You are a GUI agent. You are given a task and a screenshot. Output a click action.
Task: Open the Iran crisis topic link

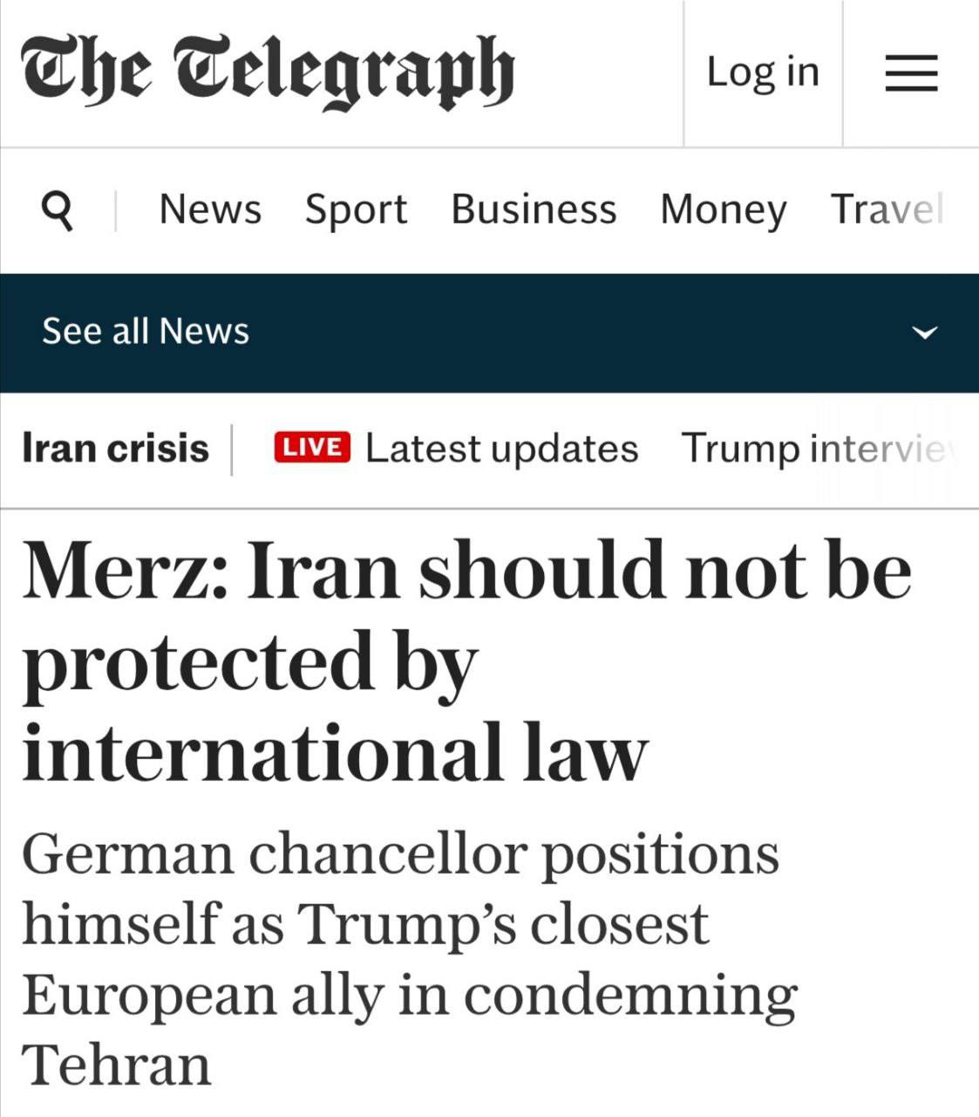[116, 448]
